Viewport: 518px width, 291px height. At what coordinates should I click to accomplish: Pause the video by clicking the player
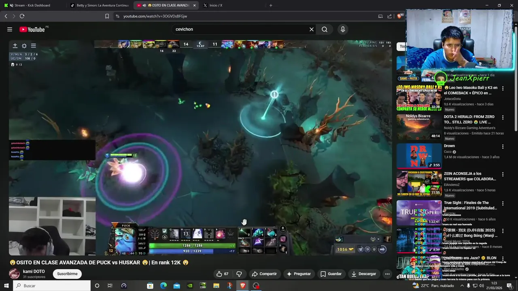(x=200, y=148)
